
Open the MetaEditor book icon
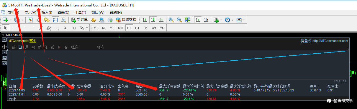(94, 20)
